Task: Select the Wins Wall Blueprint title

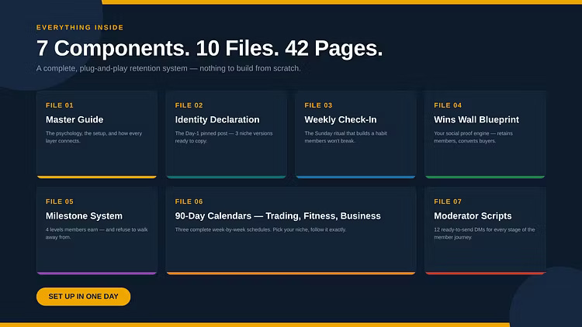Action: click(476, 120)
